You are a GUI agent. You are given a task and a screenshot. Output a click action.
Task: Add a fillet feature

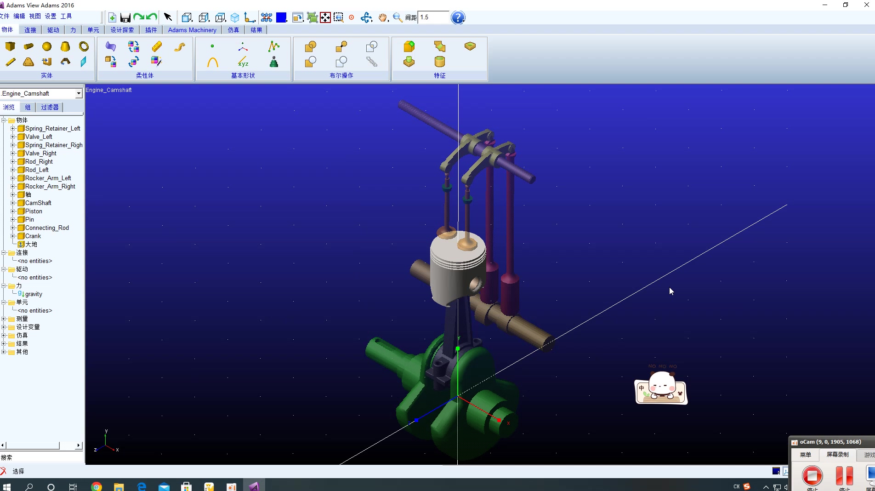pos(409,46)
